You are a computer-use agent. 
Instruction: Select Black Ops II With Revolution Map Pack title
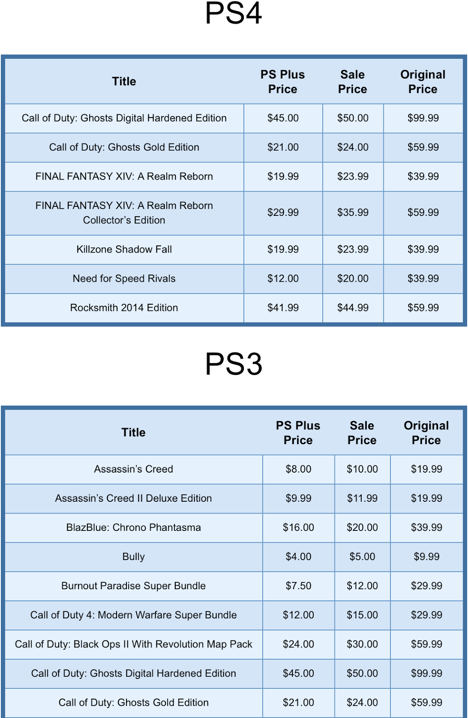coord(134,644)
